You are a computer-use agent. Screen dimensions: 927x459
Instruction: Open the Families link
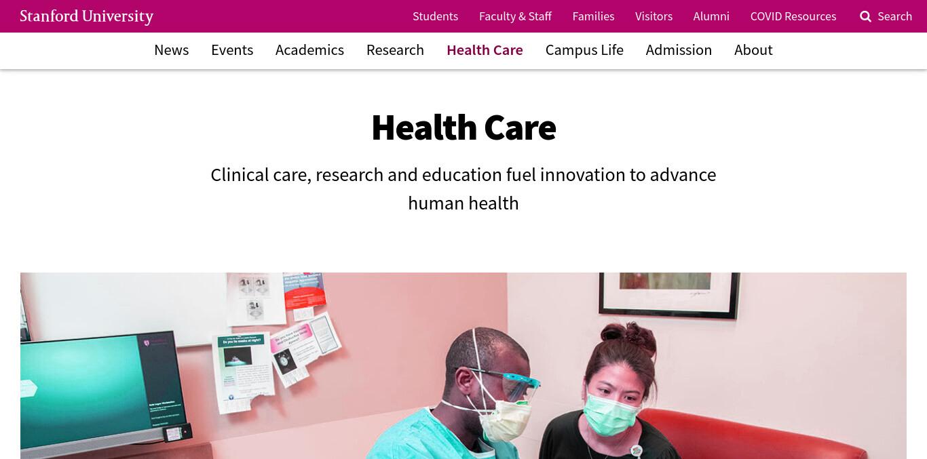click(593, 16)
